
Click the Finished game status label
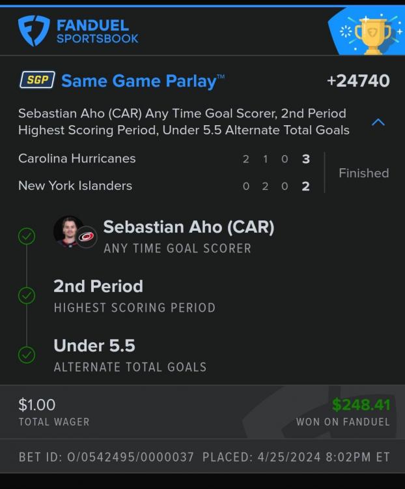point(363,173)
